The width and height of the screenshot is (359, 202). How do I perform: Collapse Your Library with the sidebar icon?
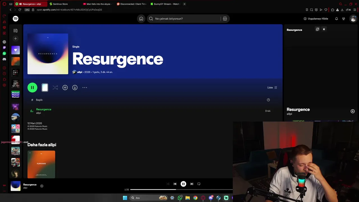[15, 31]
